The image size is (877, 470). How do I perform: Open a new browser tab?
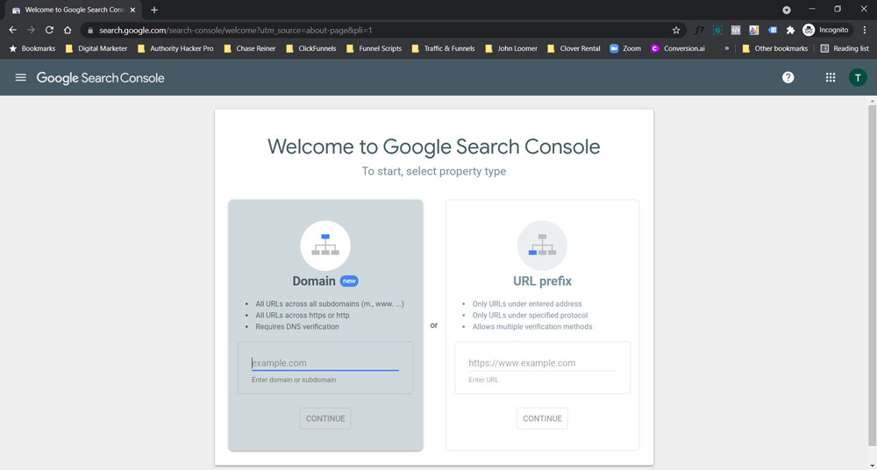pyautogui.click(x=154, y=10)
